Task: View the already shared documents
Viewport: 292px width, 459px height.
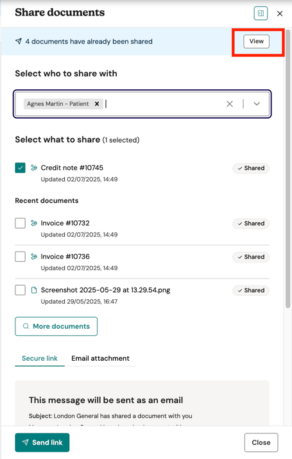Action: 256,41
